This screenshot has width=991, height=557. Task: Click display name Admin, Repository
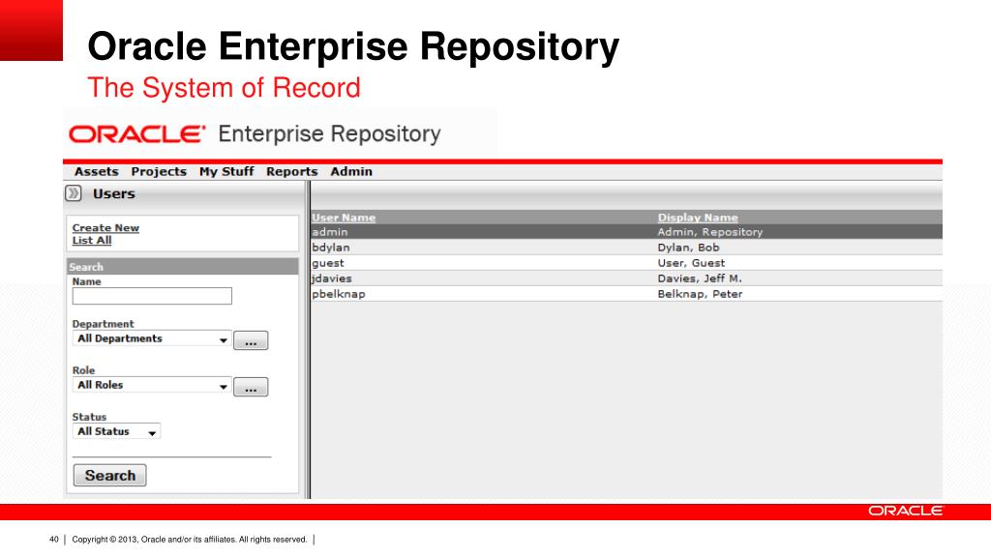(x=709, y=232)
